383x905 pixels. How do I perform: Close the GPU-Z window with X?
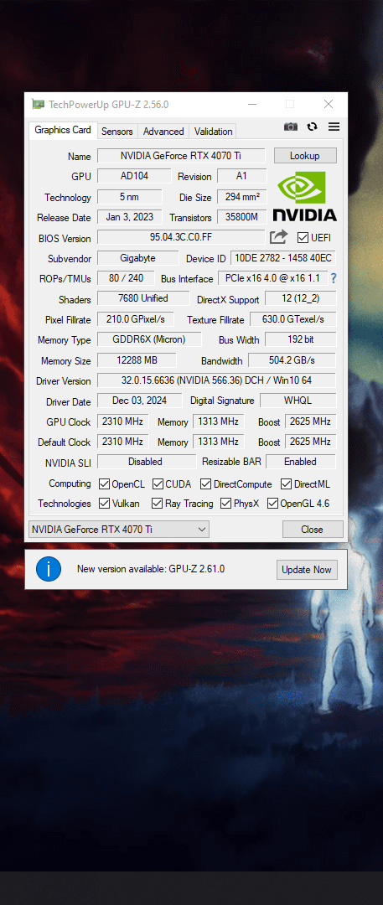click(329, 105)
